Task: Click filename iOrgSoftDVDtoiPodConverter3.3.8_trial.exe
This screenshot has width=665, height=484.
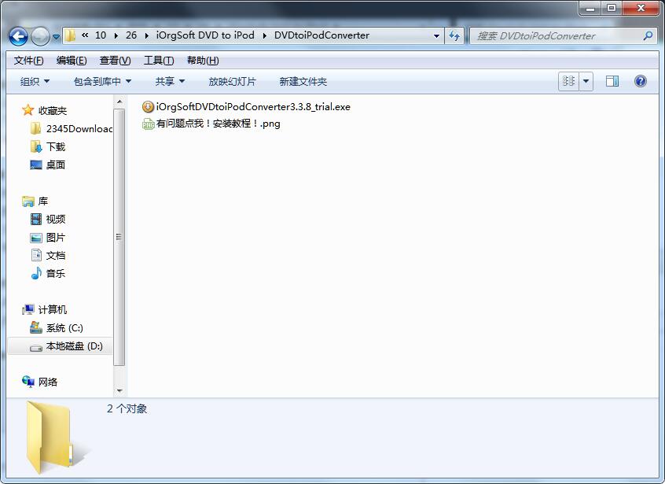Action: click(x=253, y=106)
